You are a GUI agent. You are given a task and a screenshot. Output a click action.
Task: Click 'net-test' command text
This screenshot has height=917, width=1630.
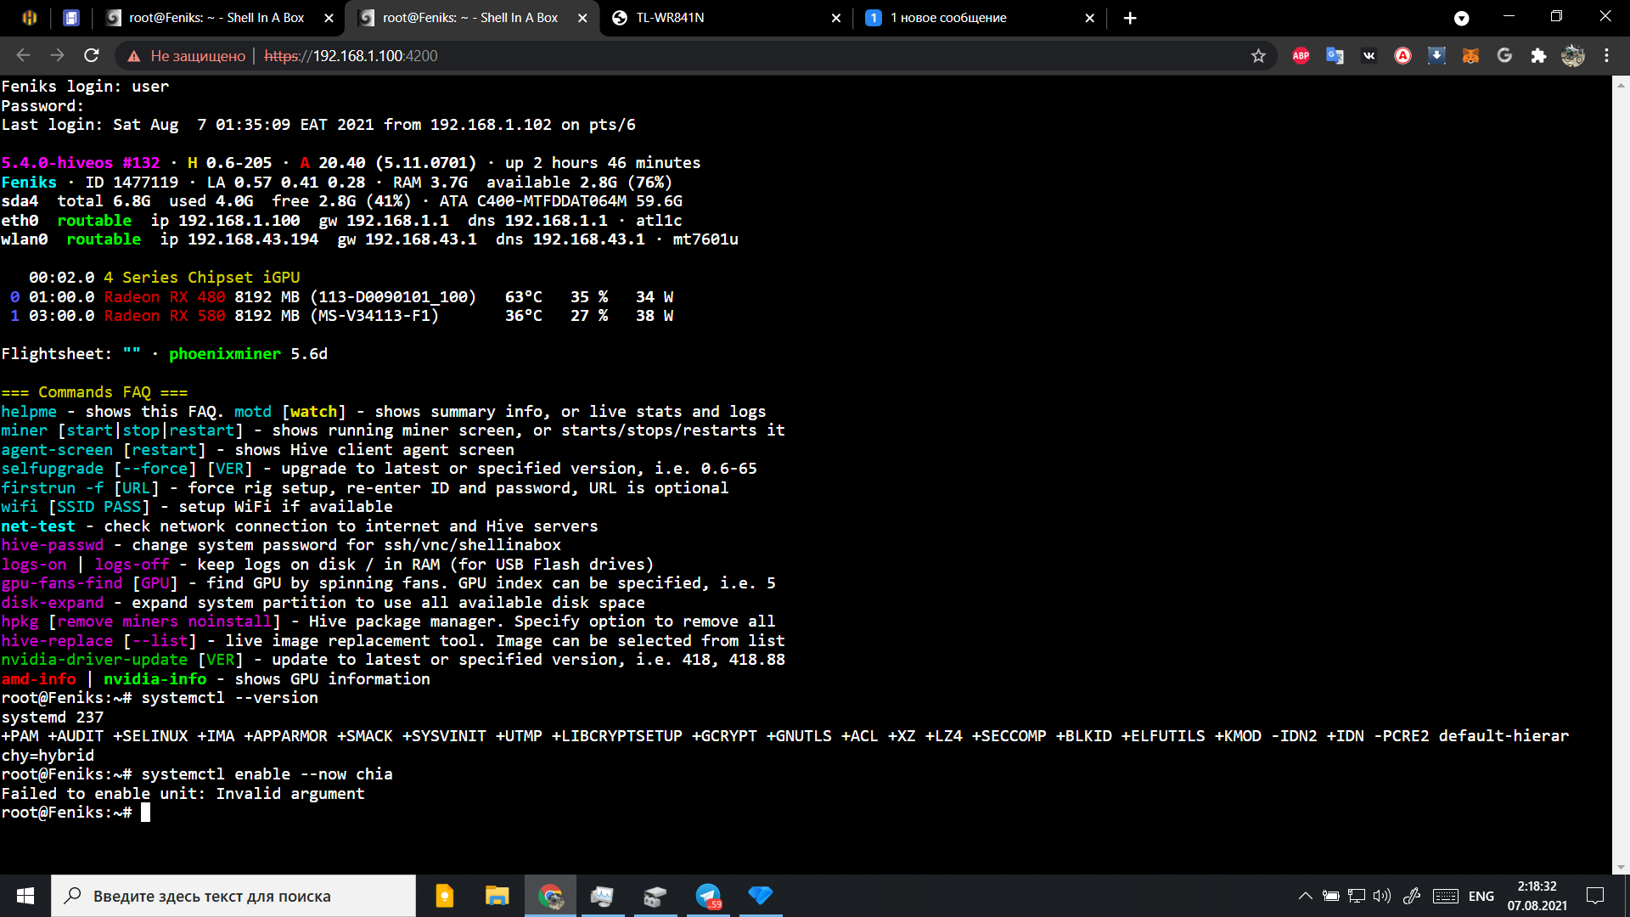pyautogui.click(x=38, y=526)
